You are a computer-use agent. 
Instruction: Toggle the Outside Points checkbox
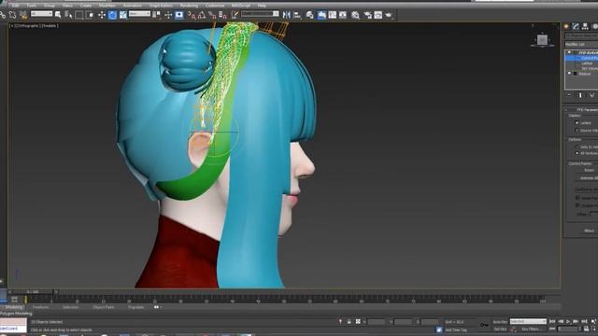pos(577,205)
